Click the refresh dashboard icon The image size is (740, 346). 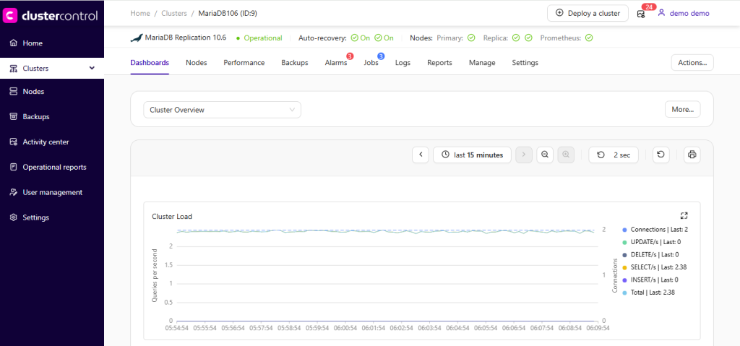[661, 155]
